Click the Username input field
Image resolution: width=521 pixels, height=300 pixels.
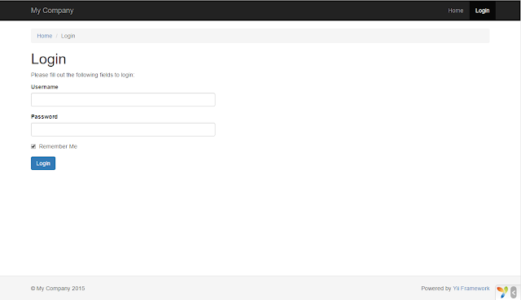pos(123,99)
